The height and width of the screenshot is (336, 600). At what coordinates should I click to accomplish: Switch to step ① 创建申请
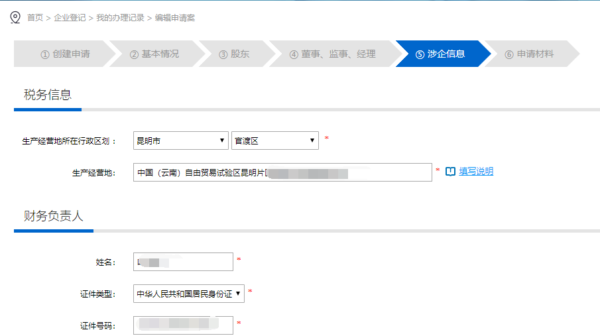coord(65,54)
